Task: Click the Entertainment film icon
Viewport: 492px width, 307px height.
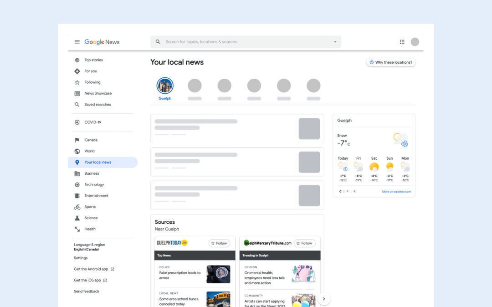Action: 77,196
